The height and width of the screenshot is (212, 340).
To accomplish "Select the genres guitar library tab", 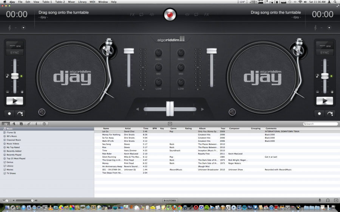I will point(29,124).
